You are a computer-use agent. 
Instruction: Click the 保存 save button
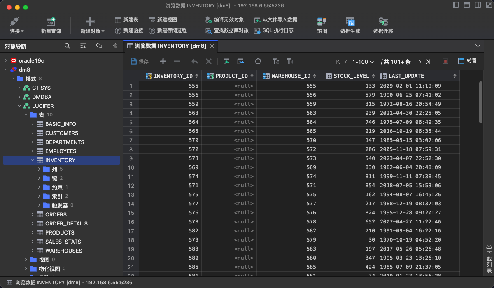click(x=140, y=61)
